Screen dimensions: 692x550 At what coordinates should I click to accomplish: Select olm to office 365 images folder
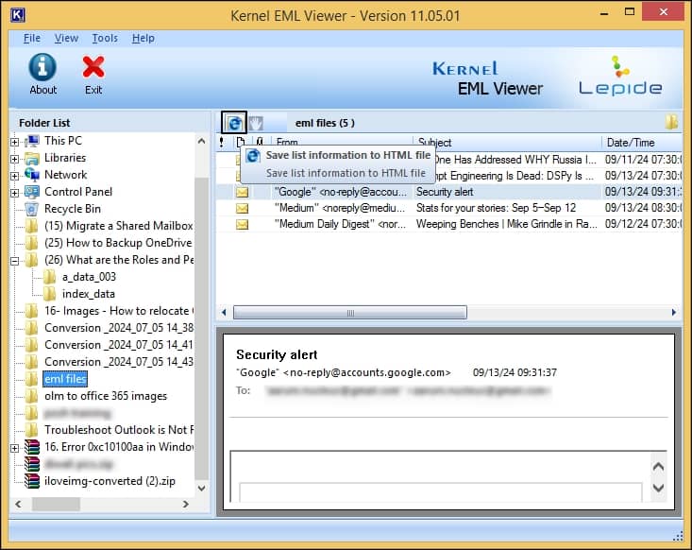(106, 396)
